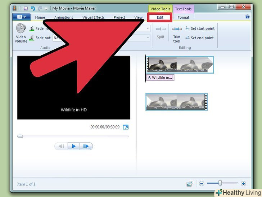262x197 pixels.
Task: Switch preview to full screen
Action: click(x=126, y=127)
